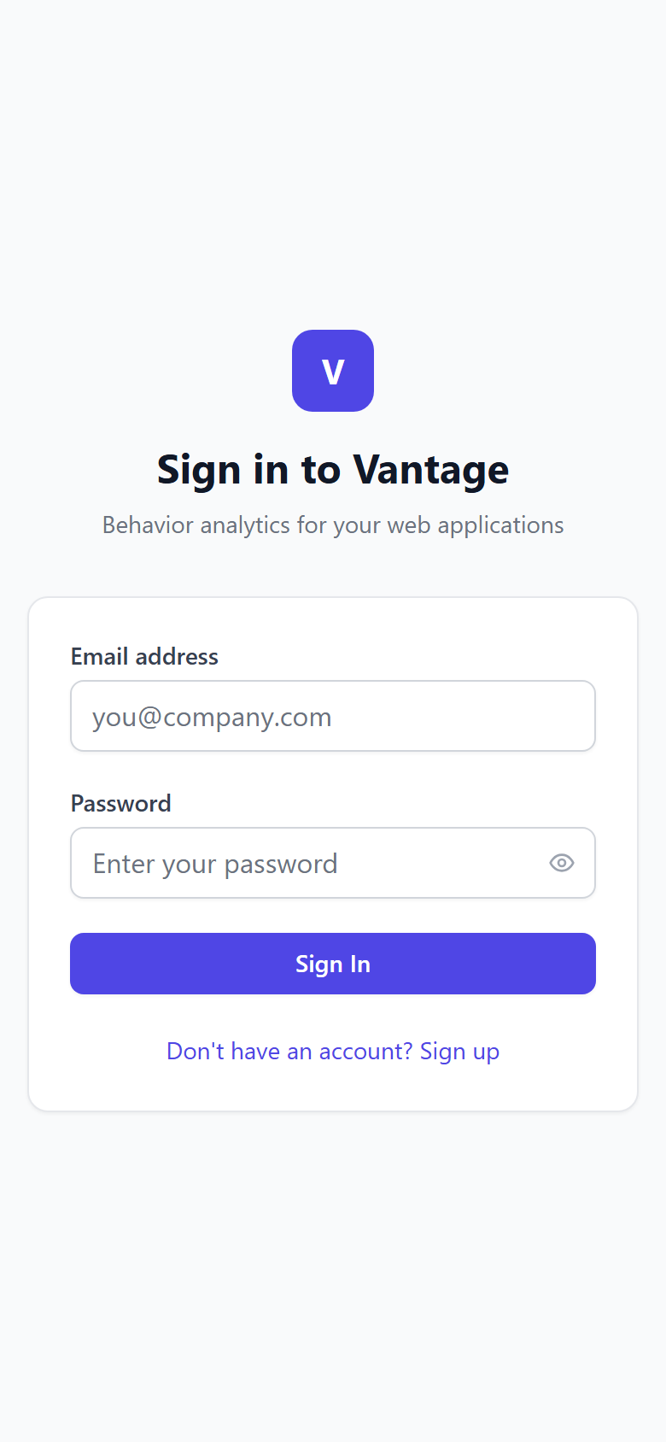666x1442 pixels.
Task: Select the purple app logo above the heading
Action: [332, 370]
